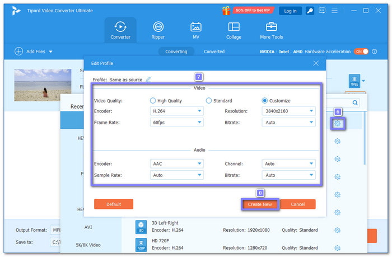Viewport: 392px width, 257px height.
Task: Select Standard video quality option
Action: (x=209, y=101)
